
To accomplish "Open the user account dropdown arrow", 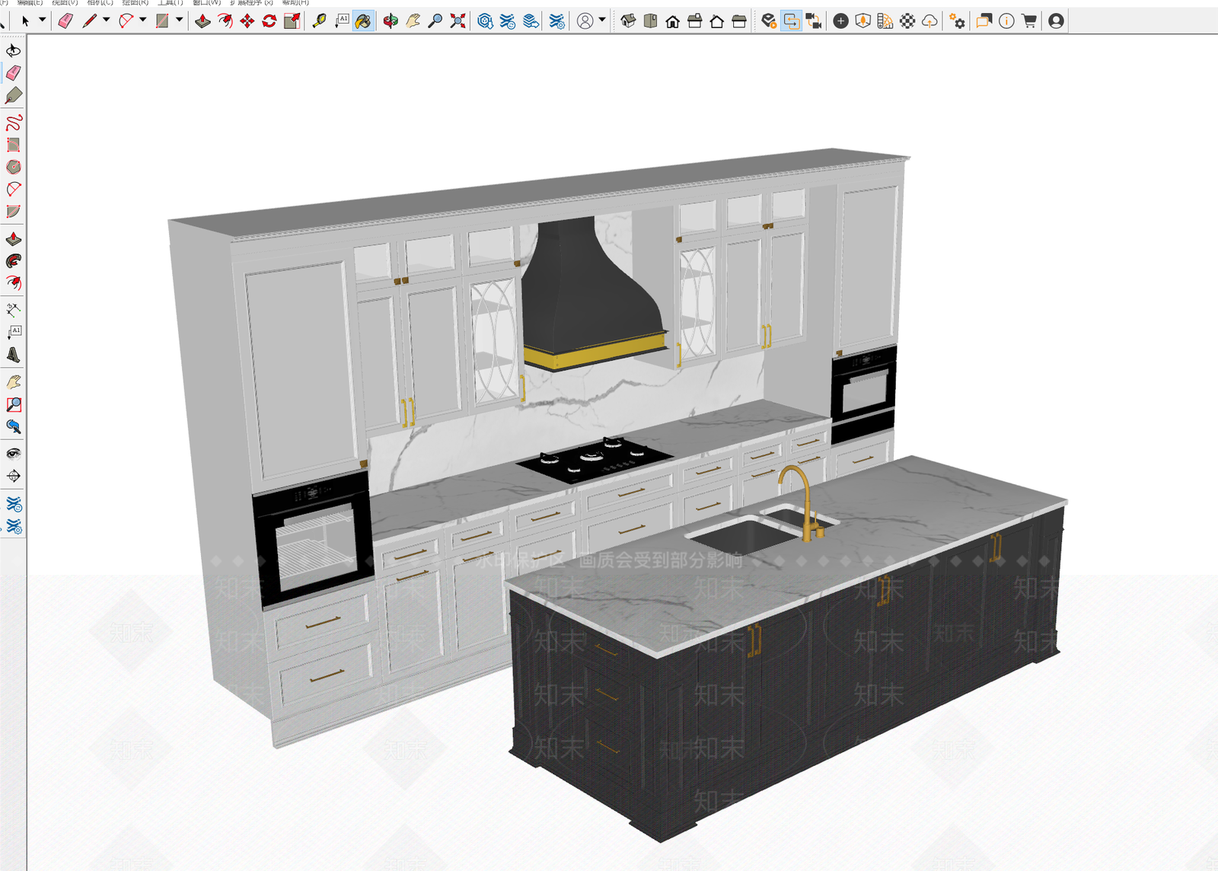I will [602, 21].
